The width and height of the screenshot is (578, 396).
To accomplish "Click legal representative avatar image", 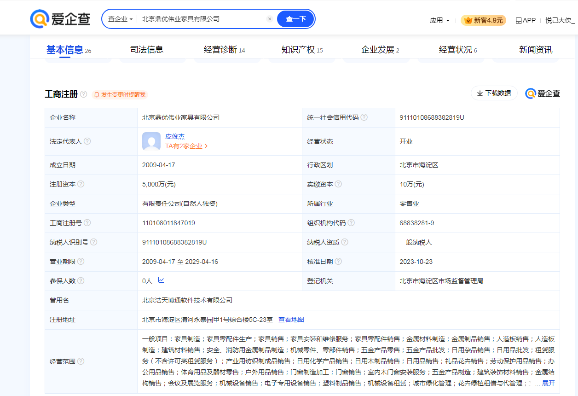I will tap(151, 141).
